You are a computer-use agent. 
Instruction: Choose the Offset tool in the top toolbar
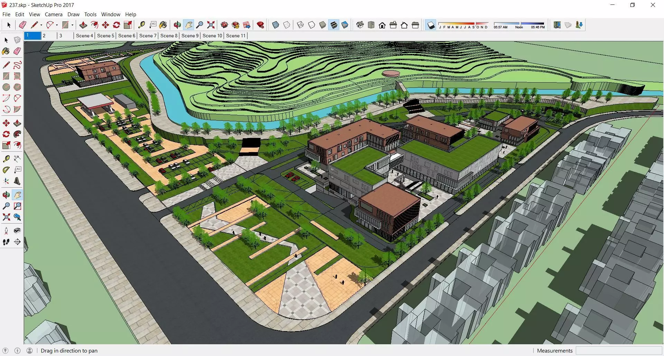pyautogui.click(x=94, y=25)
